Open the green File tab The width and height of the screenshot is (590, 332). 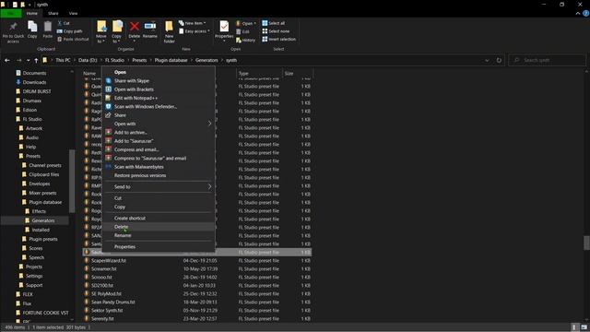[11, 13]
